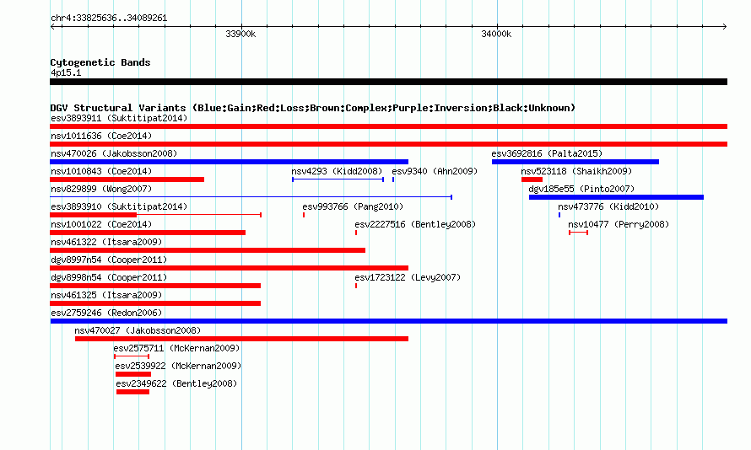Select the nsv1010843 red loss bar
This screenshot has width=751, height=450.
tap(127, 179)
